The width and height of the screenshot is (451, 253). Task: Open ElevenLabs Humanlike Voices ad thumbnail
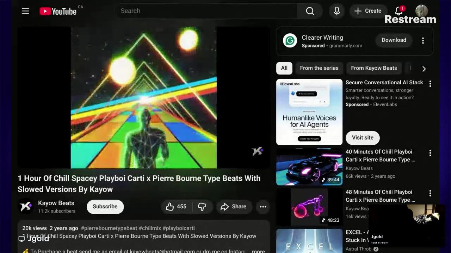tap(309, 112)
